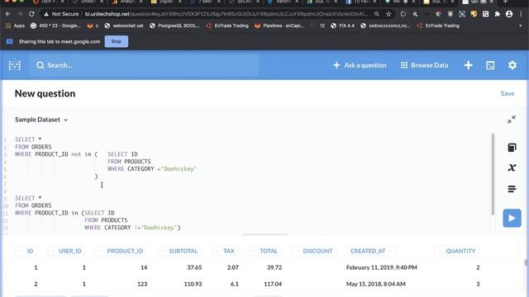Image resolution: width=529 pixels, height=297 pixels.
Task: Sort by DISCOUNT column header
Action: 314,251
